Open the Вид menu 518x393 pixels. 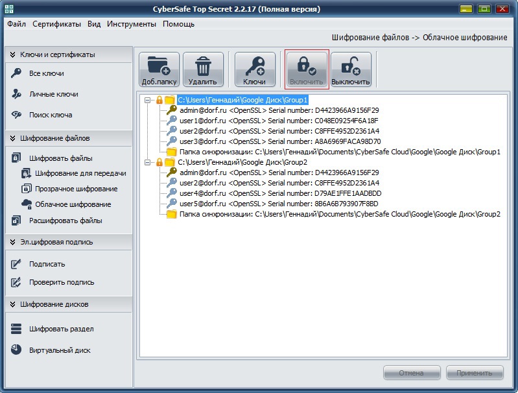point(94,24)
